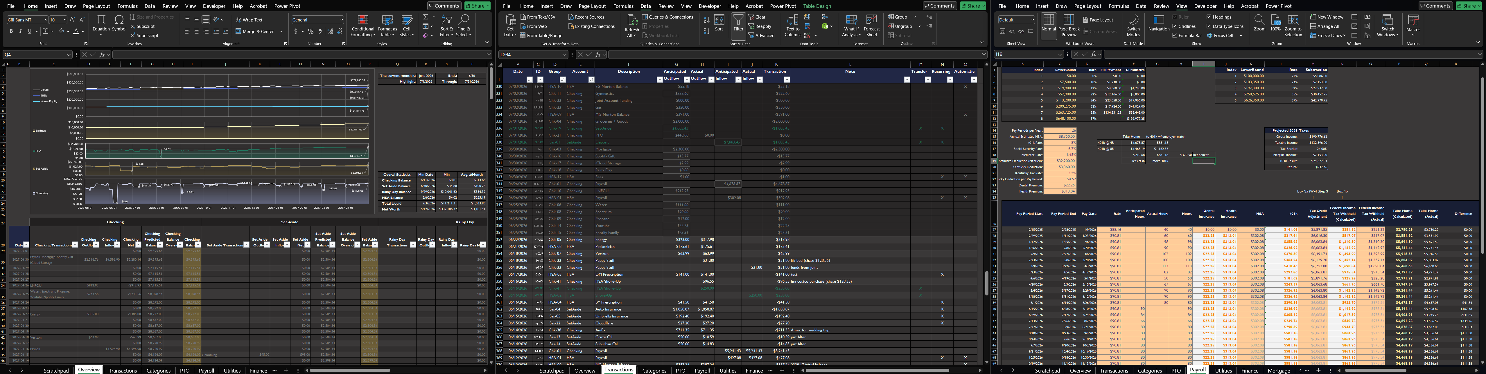Screen dimensions: 1486x374
Task: Toggle the Data Type Icons checkbox
Action: click(x=1209, y=26)
